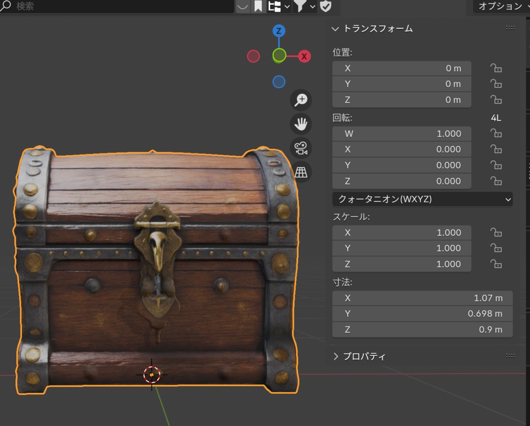This screenshot has height=426, width=530.
Task: Open the クォータニオン(WXYZ) rotation mode dropdown
Action: point(422,199)
